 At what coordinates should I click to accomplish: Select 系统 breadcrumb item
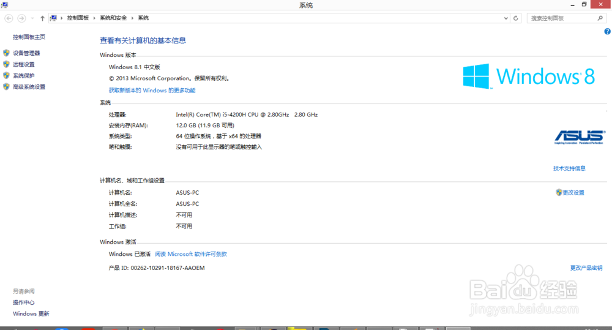click(x=143, y=18)
